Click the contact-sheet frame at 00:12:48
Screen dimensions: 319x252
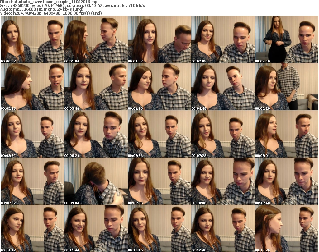[x=223, y=228]
